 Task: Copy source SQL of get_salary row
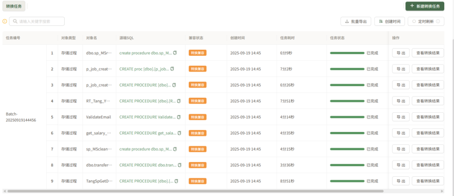[x=179, y=133]
